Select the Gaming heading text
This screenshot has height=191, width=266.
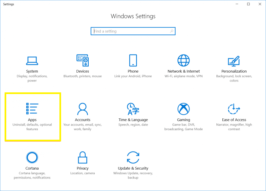point(184,120)
